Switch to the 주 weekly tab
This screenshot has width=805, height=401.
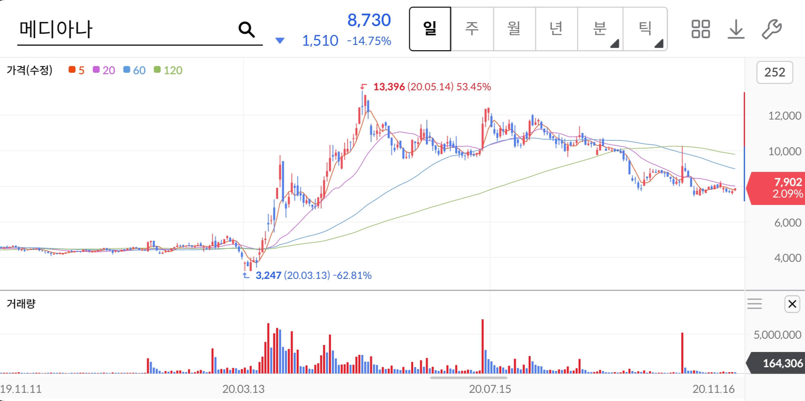coord(472,29)
